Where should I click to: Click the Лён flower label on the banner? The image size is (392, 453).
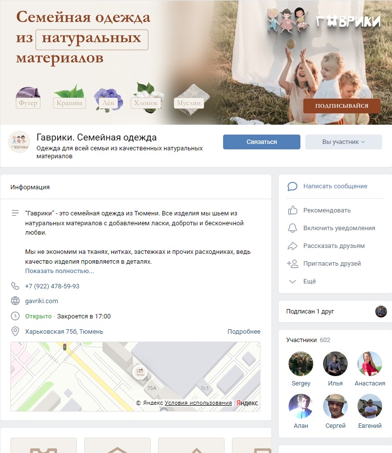[108, 103]
